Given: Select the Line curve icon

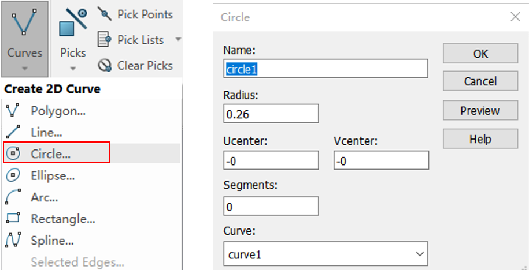Looking at the screenshot, I should pos(13,132).
